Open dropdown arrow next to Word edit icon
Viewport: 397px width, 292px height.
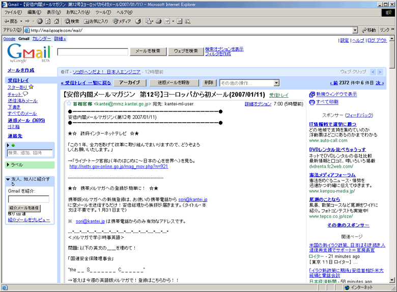173,21
